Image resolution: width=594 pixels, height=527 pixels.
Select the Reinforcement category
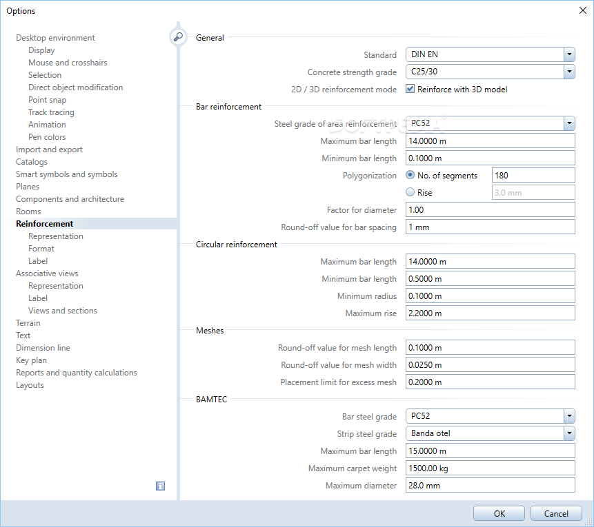pyautogui.click(x=45, y=224)
